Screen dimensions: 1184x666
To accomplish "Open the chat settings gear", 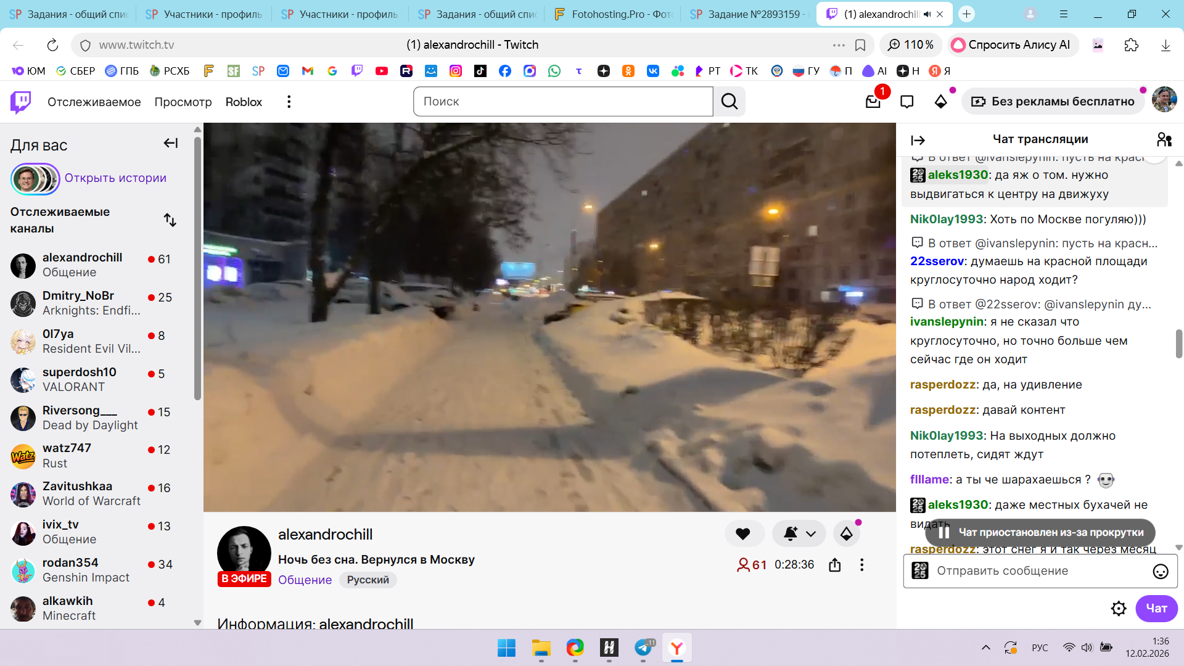I will [1118, 609].
